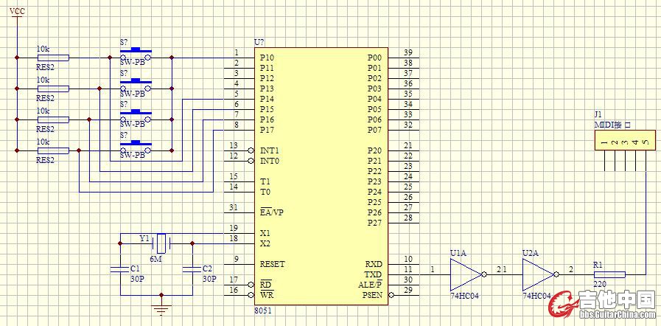
Task: Click the P00 pin label
Action: pyautogui.click(x=374, y=58)
